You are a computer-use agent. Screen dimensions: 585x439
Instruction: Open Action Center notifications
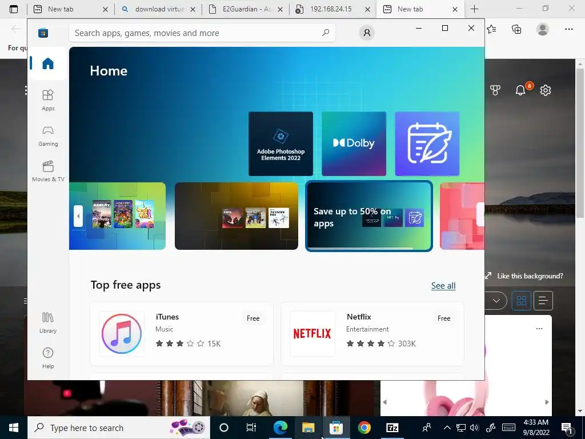pyautogui.click(x=567, y=428)
